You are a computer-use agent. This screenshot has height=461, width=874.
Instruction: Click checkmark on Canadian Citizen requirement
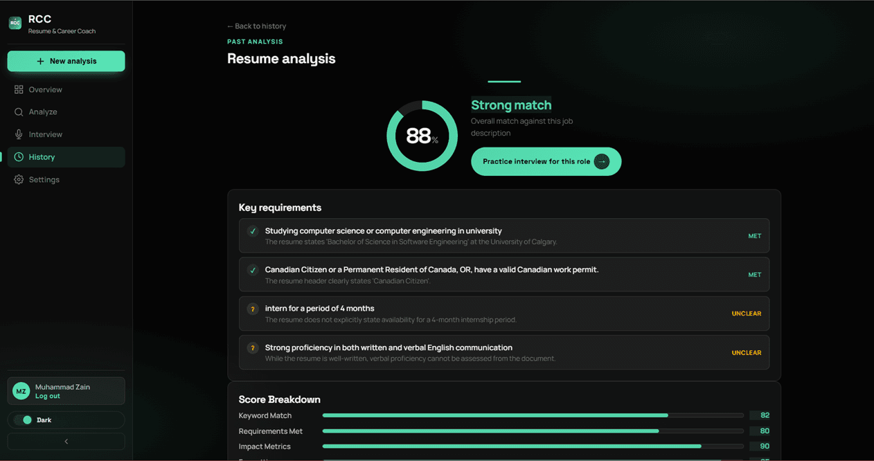[x=253, y=270]
